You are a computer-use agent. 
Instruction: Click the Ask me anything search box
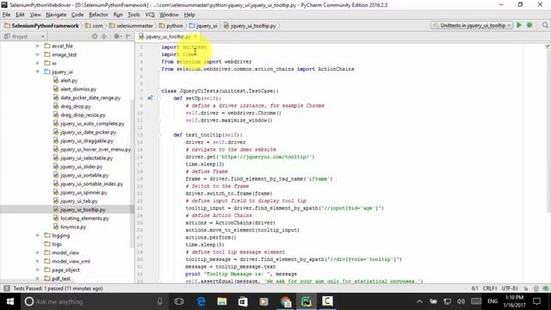point(95,301)
